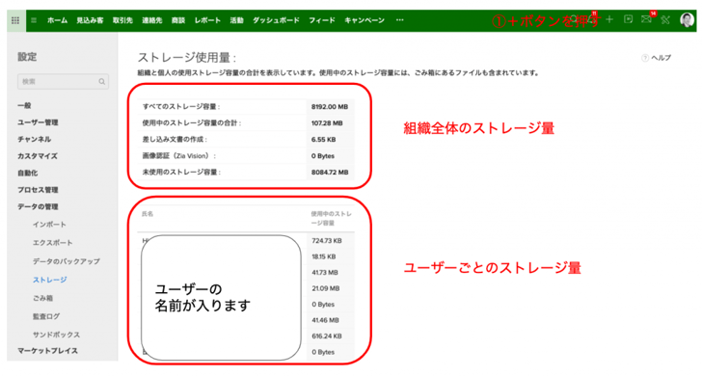Go to the 見込み客 tab

point(90,20)
